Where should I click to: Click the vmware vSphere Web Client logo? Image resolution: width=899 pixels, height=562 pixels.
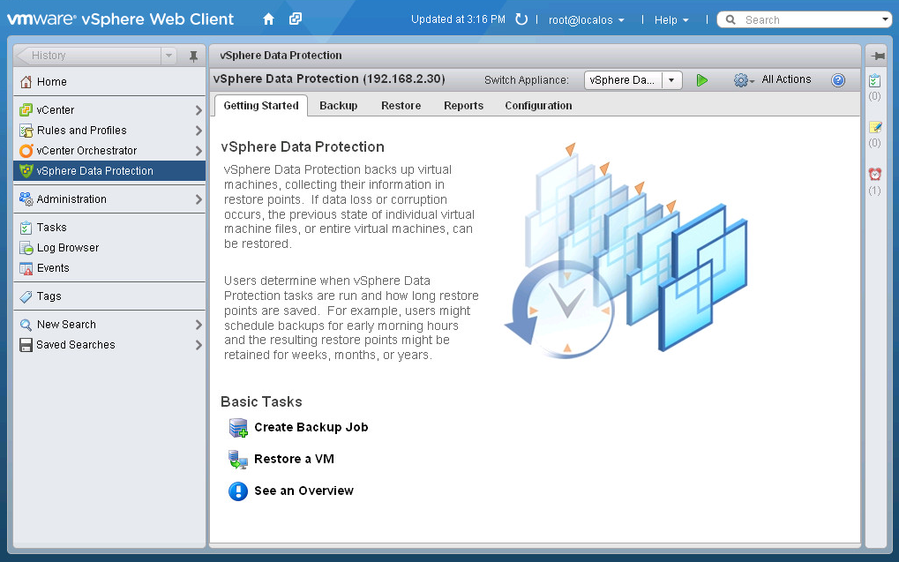pos(120,19)
